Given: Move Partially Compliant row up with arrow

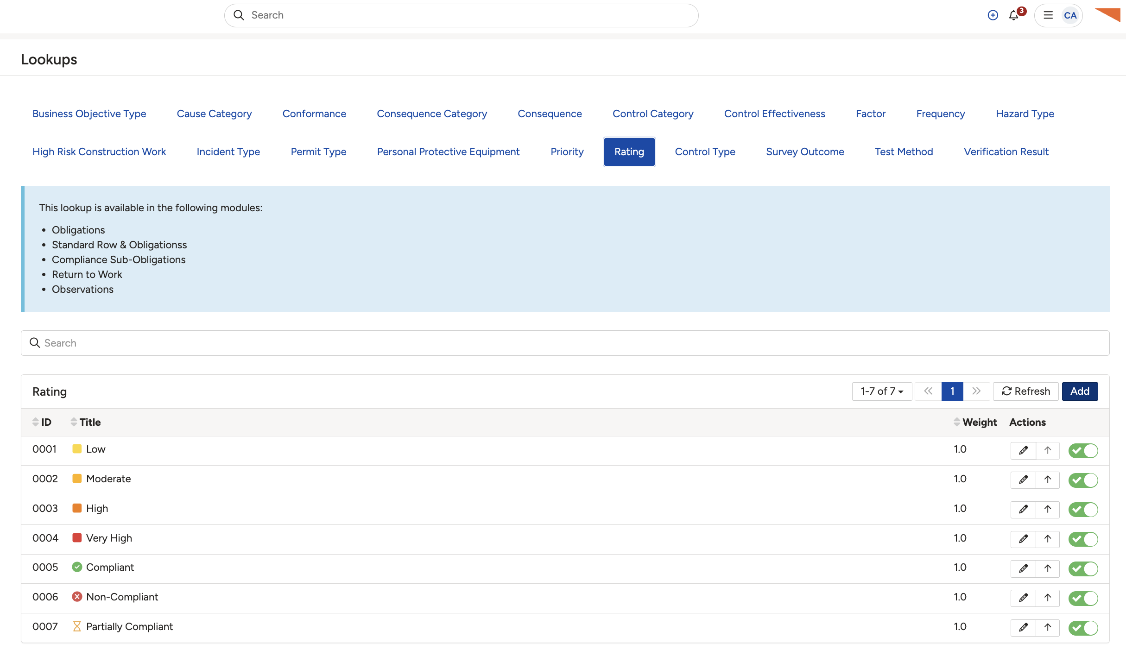Looking at the screenshot, I should [x=1048, y=628].
